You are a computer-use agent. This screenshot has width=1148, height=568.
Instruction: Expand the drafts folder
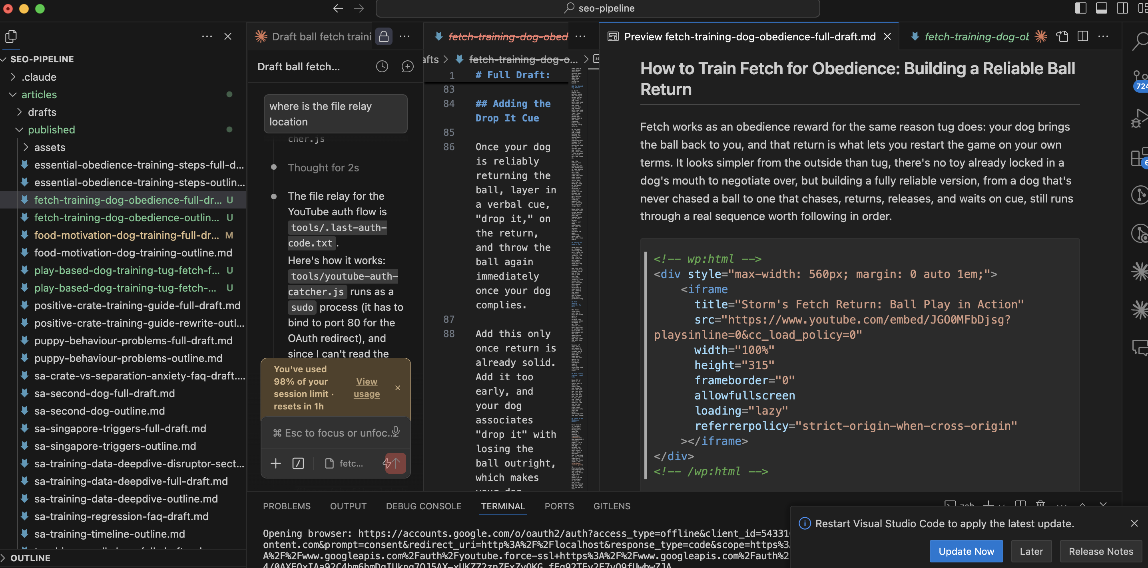[19, 112]
